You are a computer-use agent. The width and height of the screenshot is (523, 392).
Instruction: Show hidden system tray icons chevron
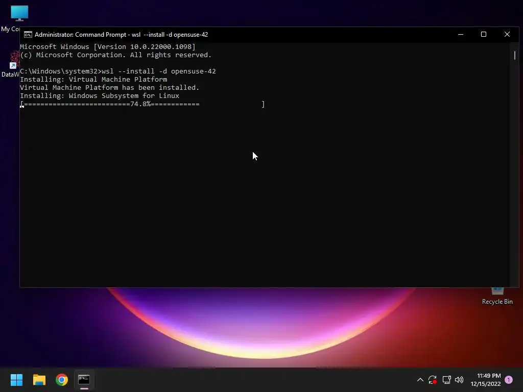(x=420, y=380)
